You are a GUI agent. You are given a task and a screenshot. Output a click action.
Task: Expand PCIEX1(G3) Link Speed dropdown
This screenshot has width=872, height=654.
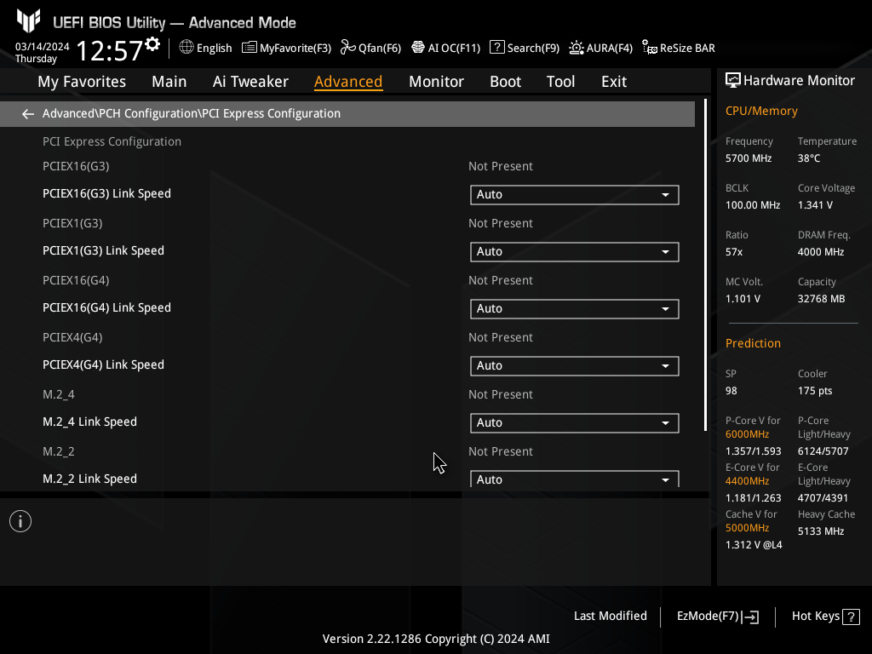pos(575,252)
